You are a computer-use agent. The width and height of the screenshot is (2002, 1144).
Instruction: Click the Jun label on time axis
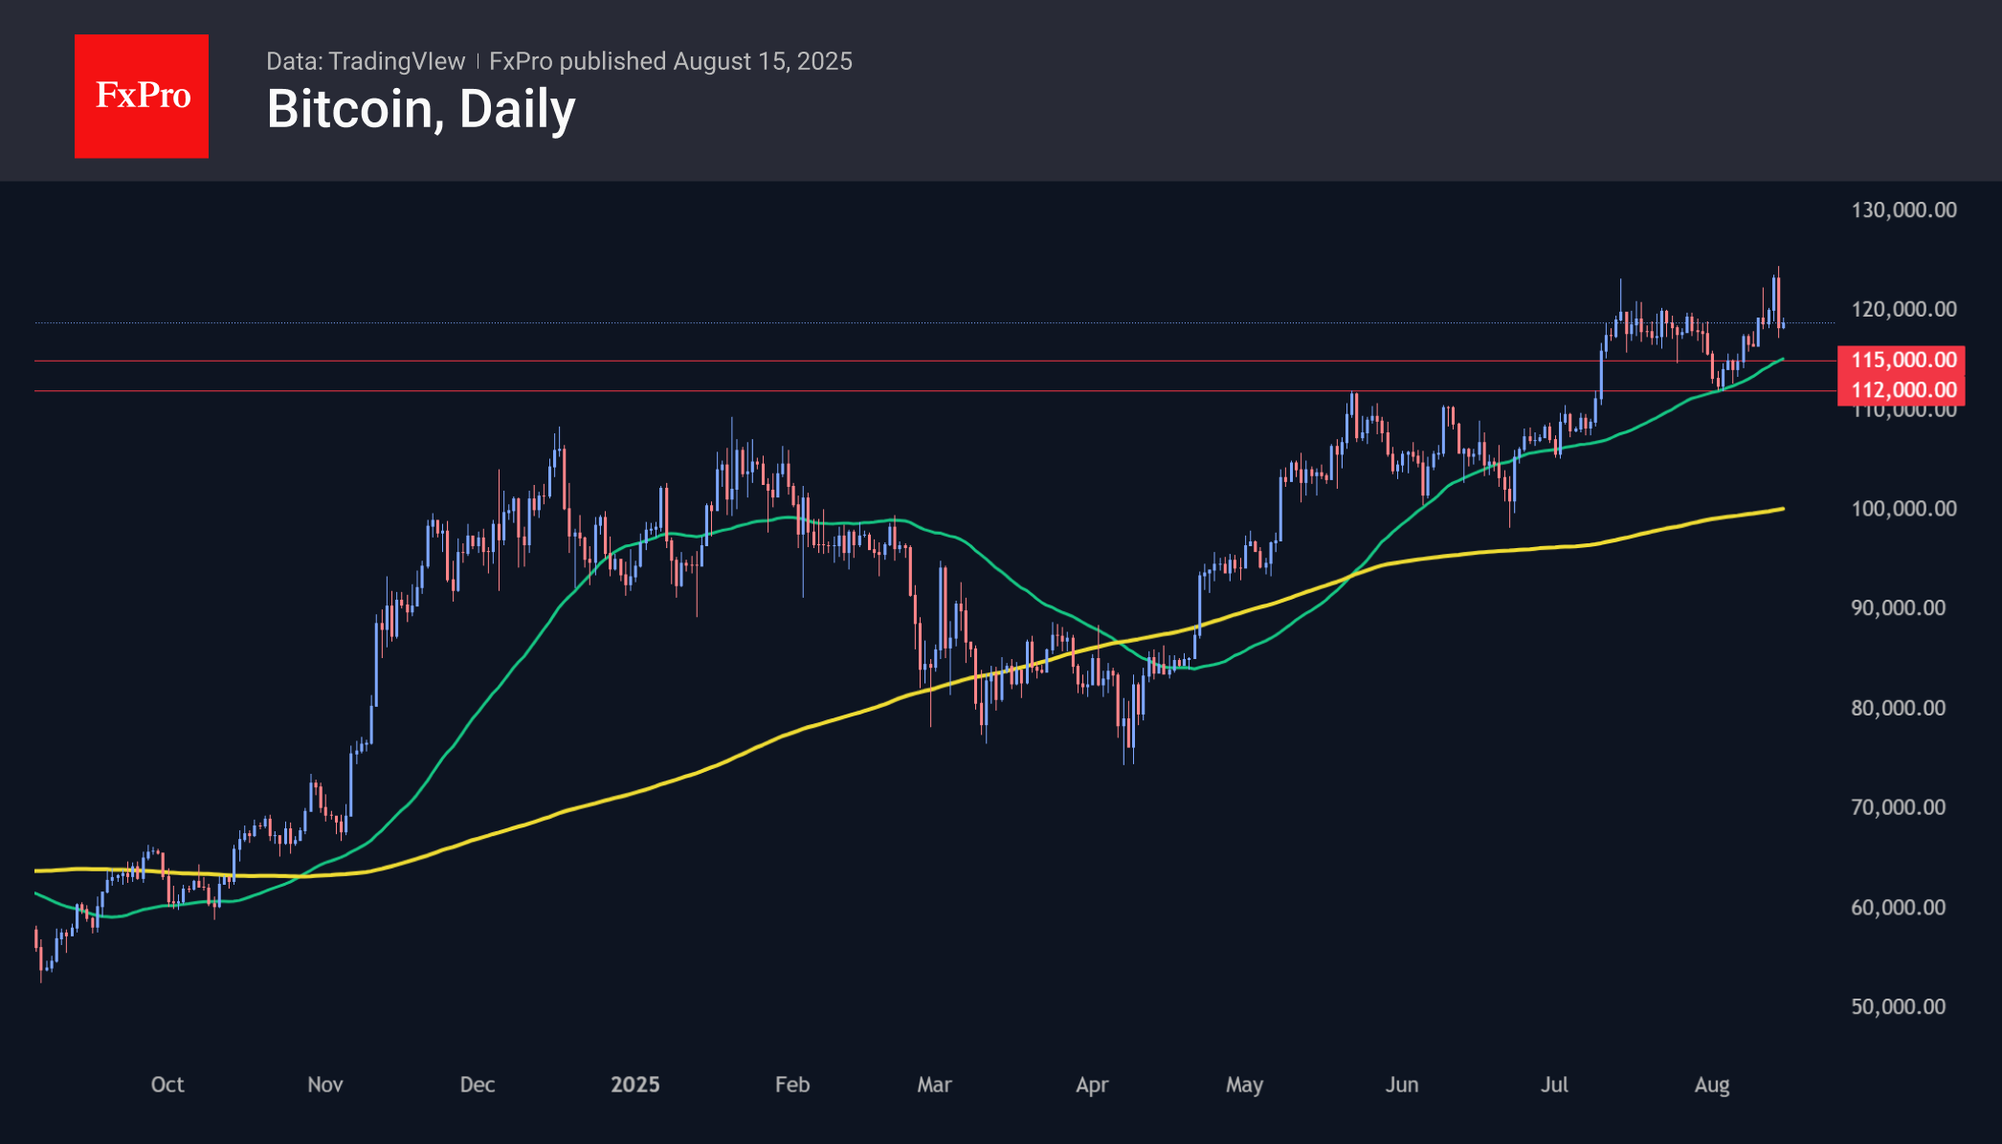coord(1402,1085)
